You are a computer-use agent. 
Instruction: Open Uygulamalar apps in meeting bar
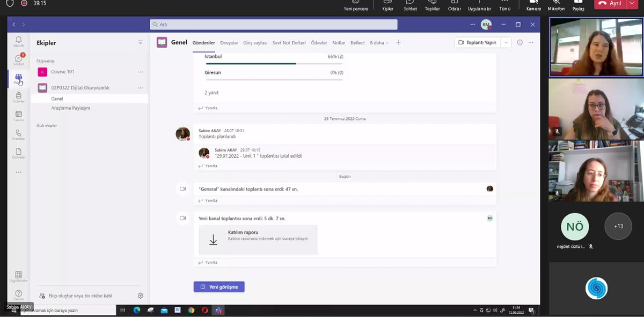click(x=479, y=6)
